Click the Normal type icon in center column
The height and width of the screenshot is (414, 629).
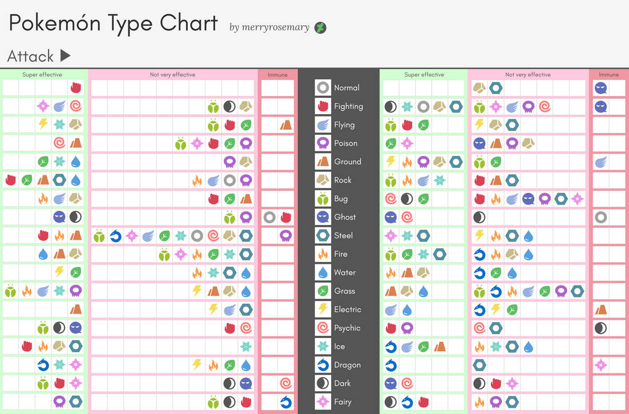[x=323, y=87]
